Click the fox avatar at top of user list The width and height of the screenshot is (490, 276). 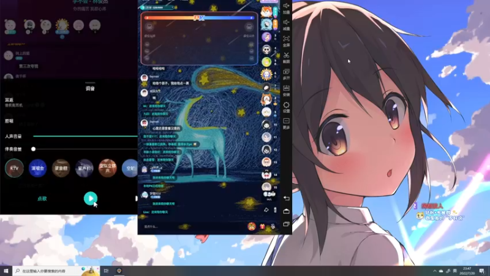click(266, 12)
